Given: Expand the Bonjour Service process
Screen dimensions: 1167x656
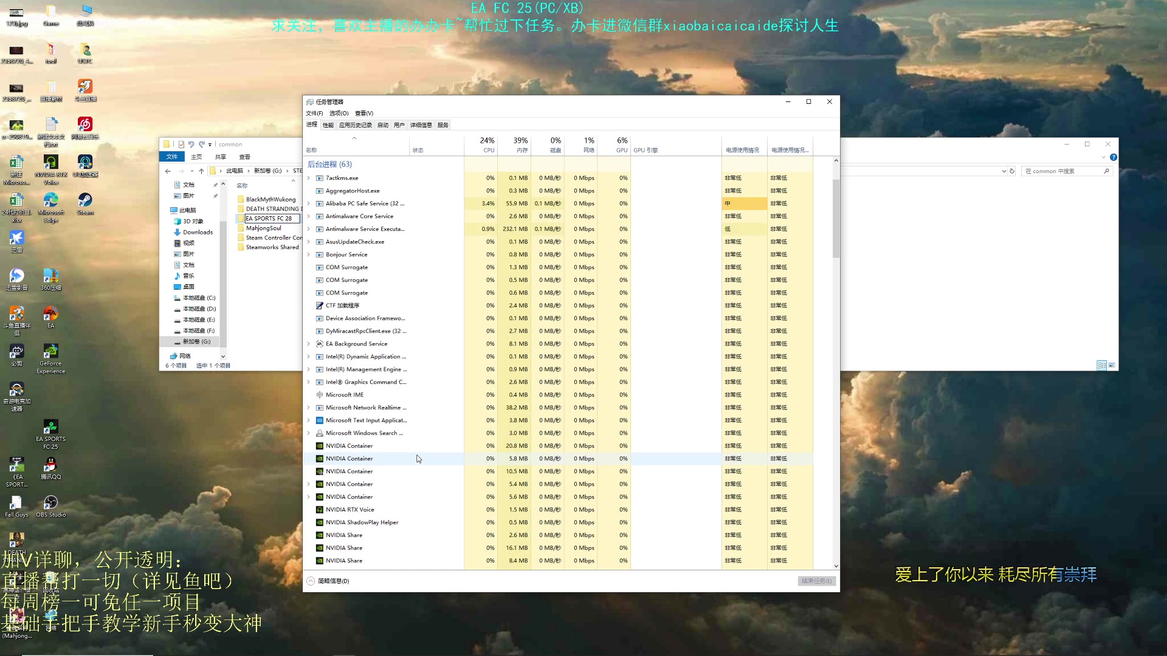Looking at the screenshot, I should click(x=309, y=255).
